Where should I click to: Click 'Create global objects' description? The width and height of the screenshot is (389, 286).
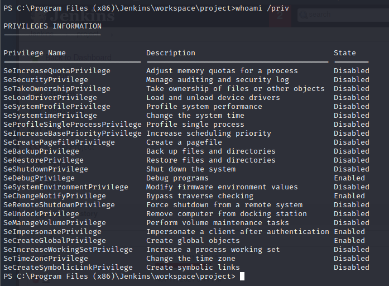[193, 241]
